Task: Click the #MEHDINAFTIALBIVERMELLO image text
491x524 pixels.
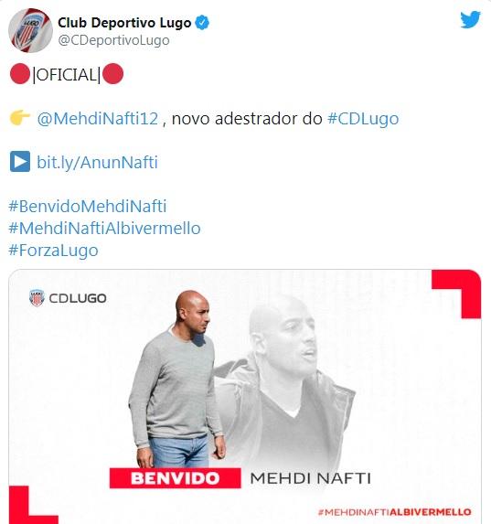Action: coord(394,512)
